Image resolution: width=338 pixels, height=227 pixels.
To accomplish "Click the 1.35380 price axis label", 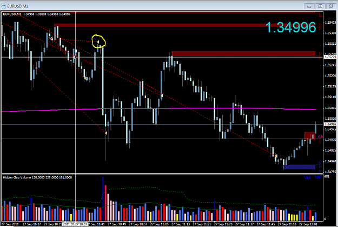I will click(x=330, y=33).
